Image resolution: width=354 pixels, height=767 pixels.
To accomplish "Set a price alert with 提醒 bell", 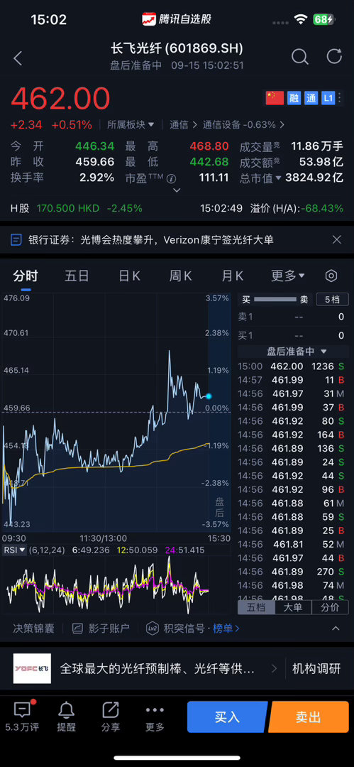I will [x=66, y=709].
